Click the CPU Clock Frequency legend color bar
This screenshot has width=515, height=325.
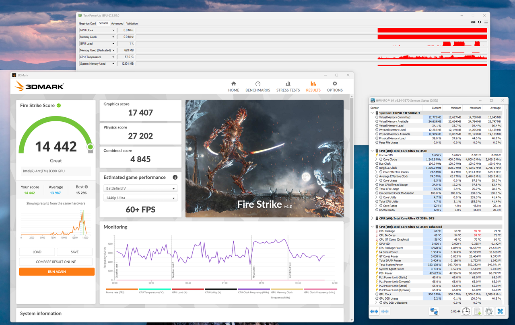(x=254, y=289)
